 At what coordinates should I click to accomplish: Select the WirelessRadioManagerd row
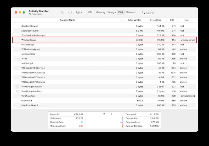[105, 35]
